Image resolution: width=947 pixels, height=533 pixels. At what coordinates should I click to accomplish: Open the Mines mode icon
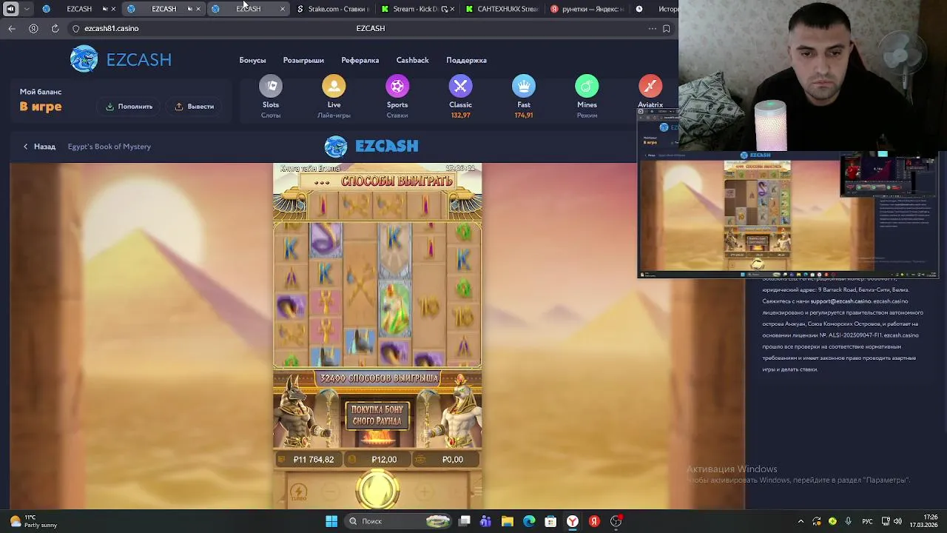point(587,87)
